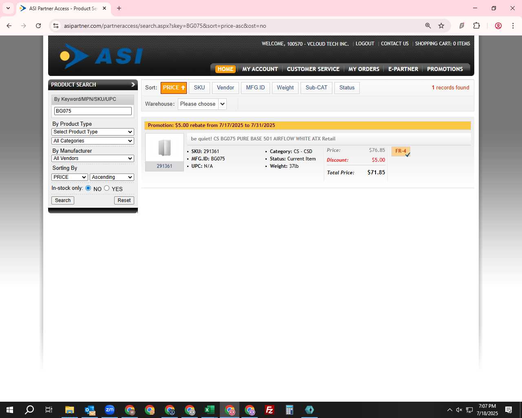Open the Windows Start menu
522x418 pixels.
(10, 410)
